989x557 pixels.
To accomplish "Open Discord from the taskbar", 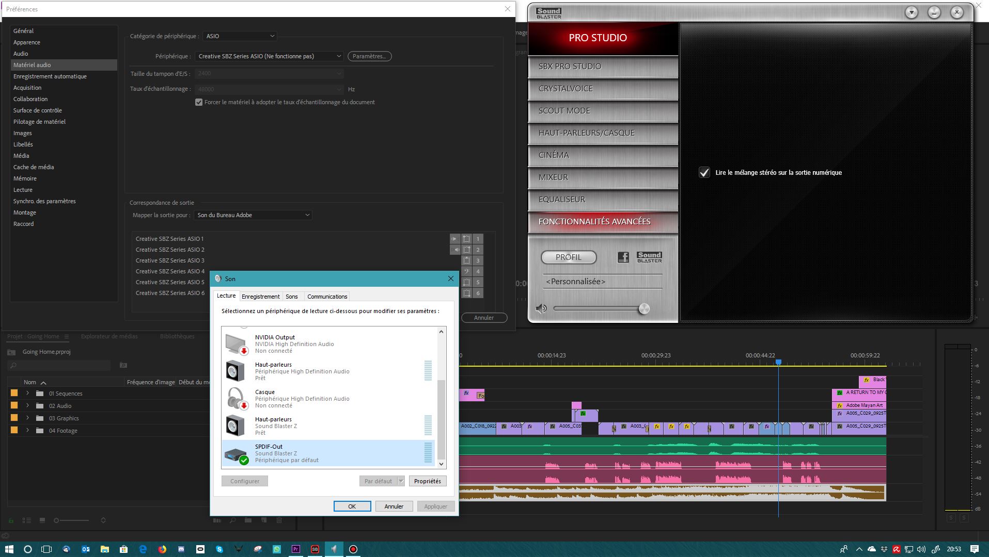I will click(181, 549).
